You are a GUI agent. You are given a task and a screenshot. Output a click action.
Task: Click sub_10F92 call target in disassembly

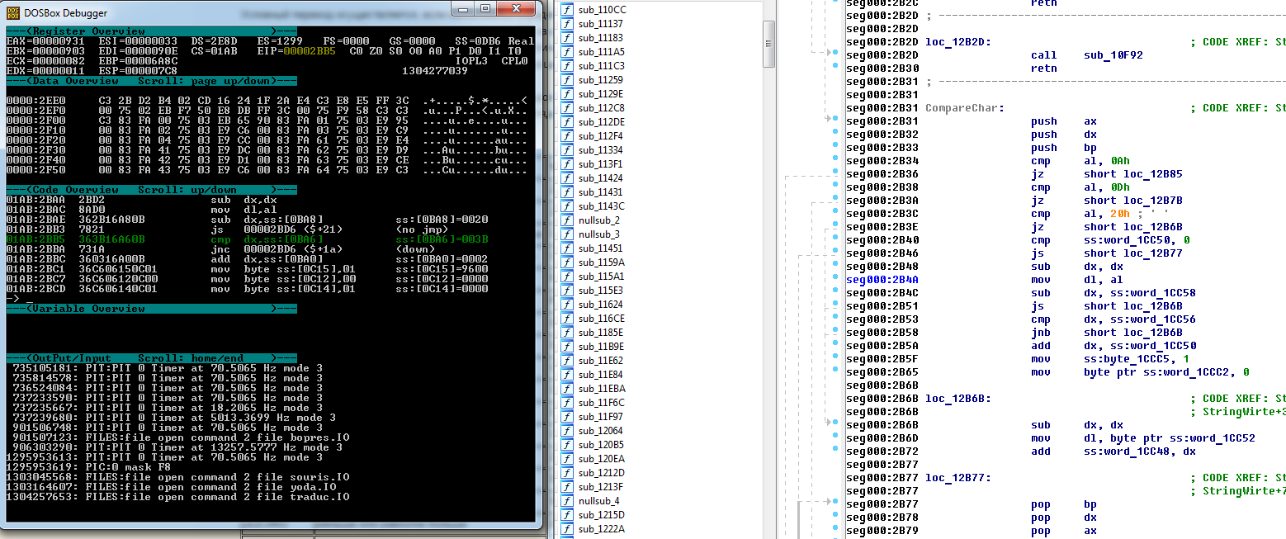click(1112, 55)
